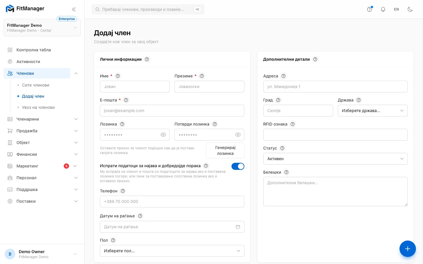Open the calendar icon in birth date field
The width and height of the screenshot is (423, 264).
pyautogui.click(x=238, y=227)
